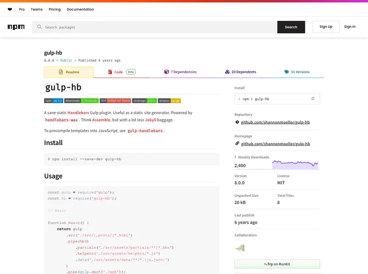368x274 pixels.
Task: Click the chain link icon beside Homepage
Action: point(237,143)
